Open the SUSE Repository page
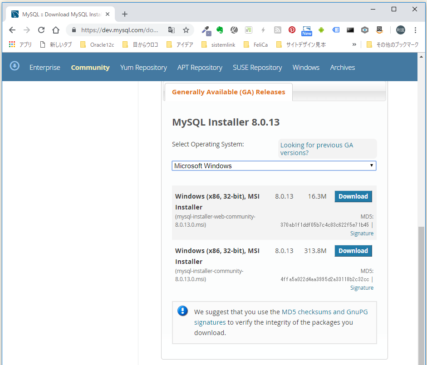The width and height of the screenshot is (427, 365). click(257, 67)
